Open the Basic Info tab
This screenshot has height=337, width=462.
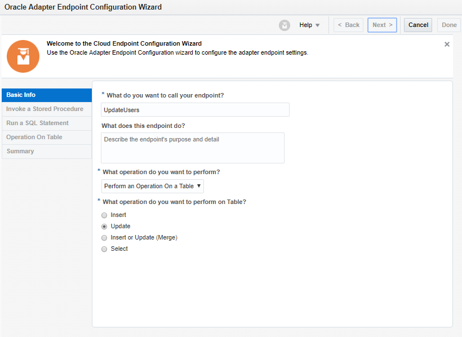point(47,95)
